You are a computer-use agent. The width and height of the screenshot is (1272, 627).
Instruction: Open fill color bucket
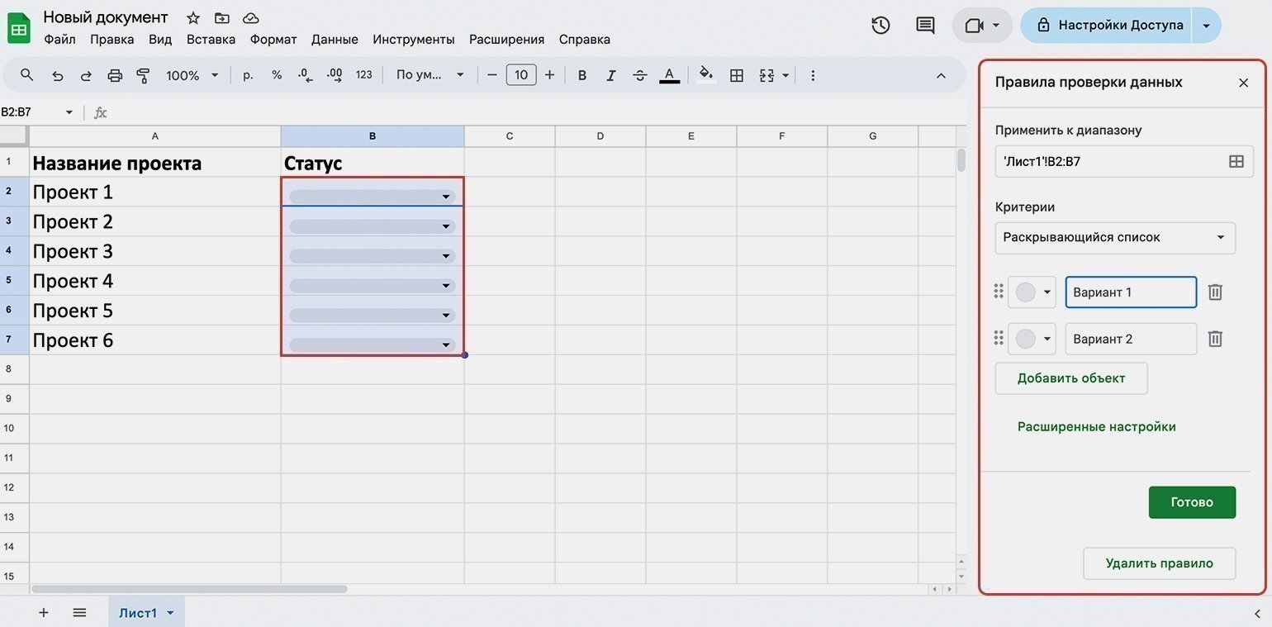(x=706, y=74)
